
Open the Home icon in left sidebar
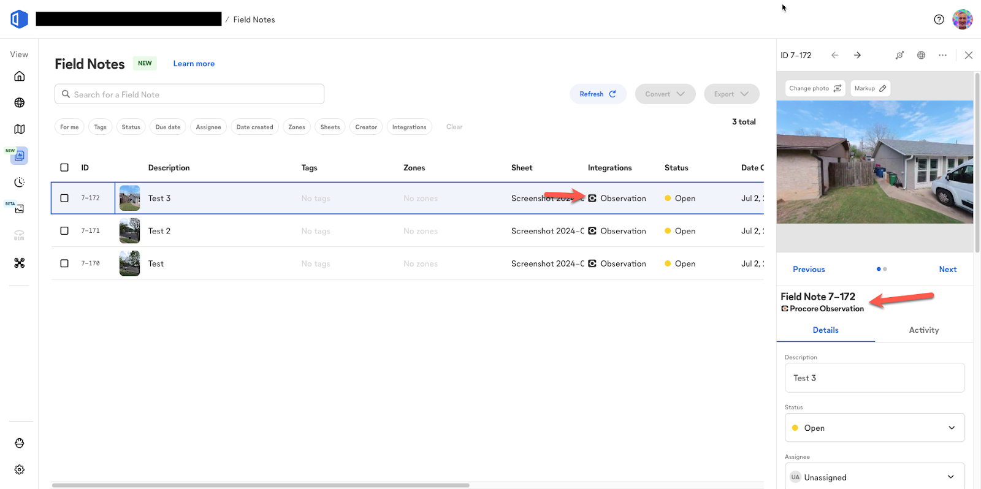pos(20,77)
